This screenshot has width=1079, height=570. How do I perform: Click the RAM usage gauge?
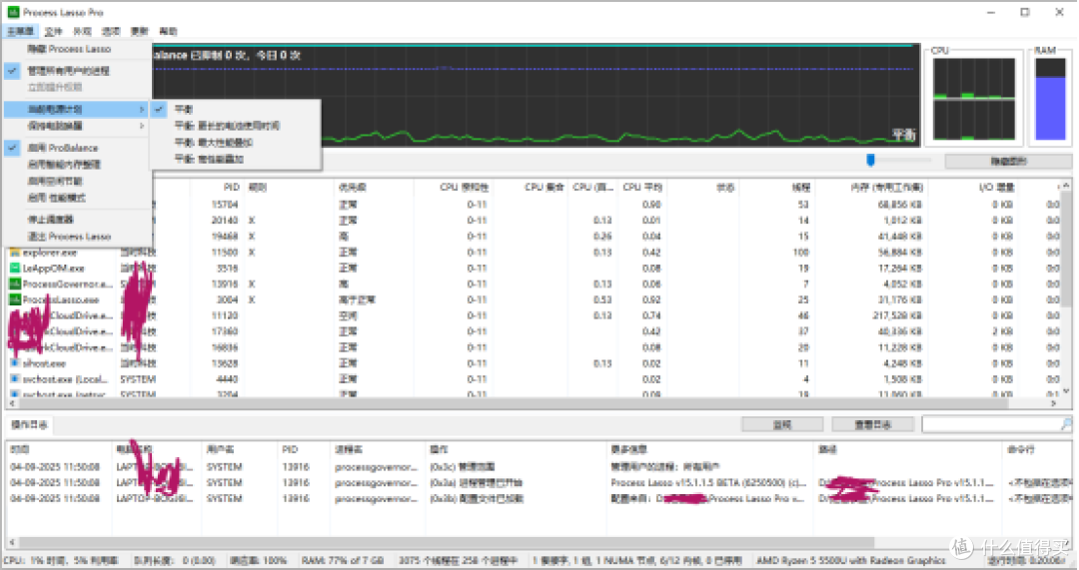(x=1050, y=98)
